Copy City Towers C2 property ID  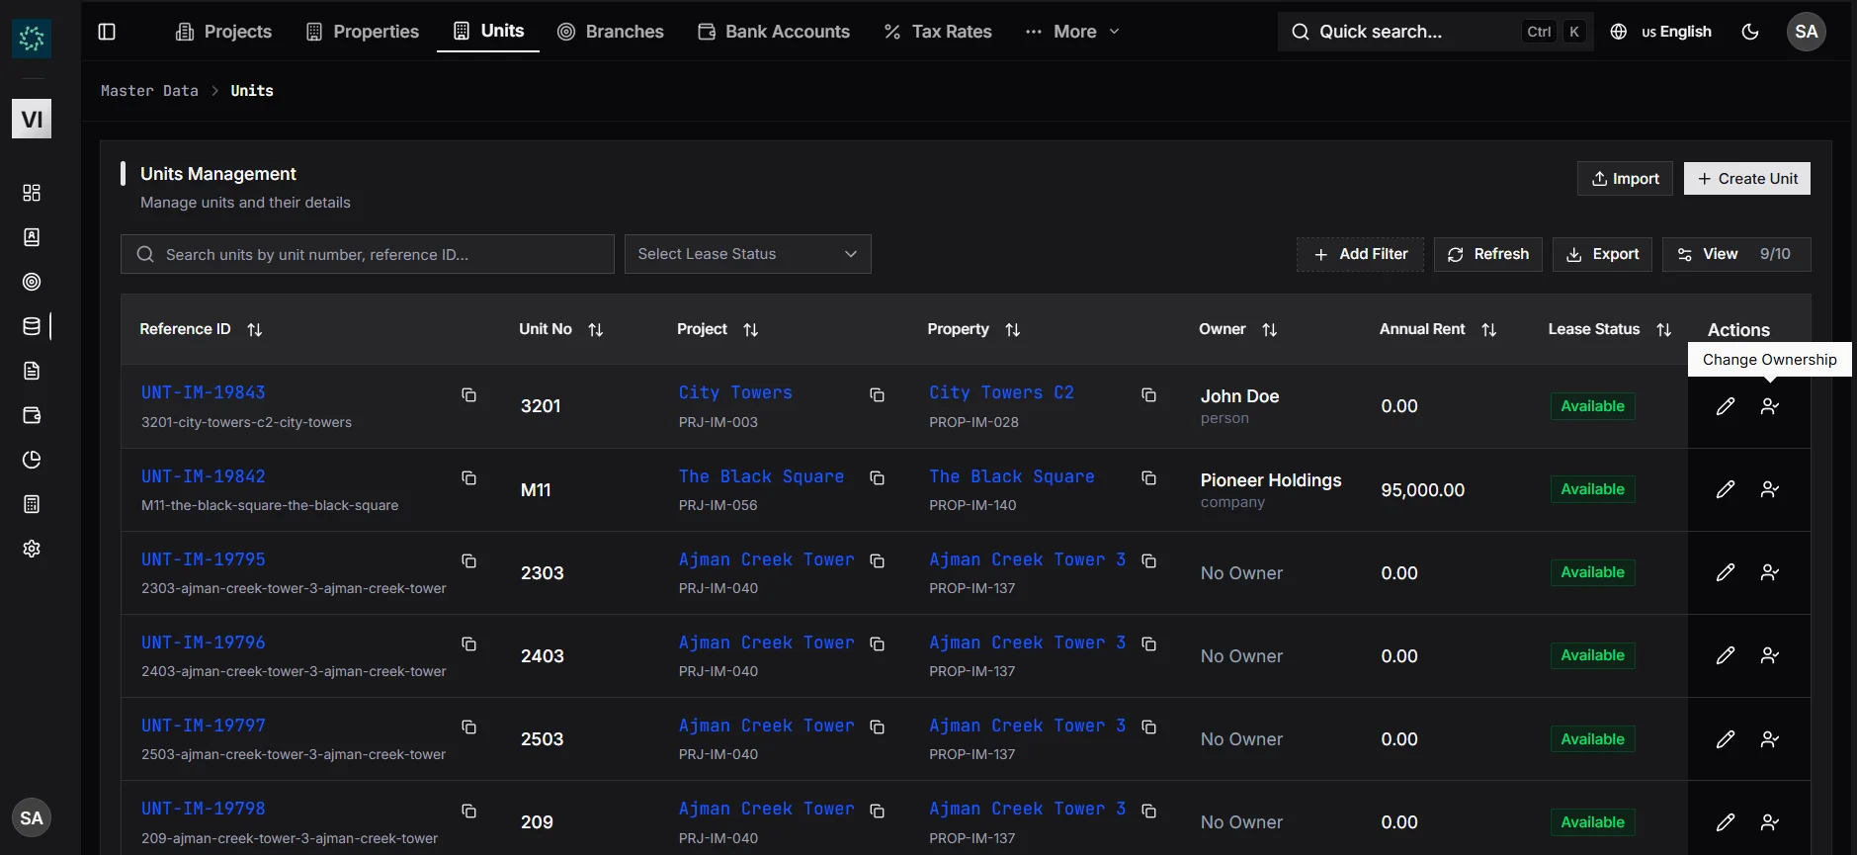[1148, 395]
